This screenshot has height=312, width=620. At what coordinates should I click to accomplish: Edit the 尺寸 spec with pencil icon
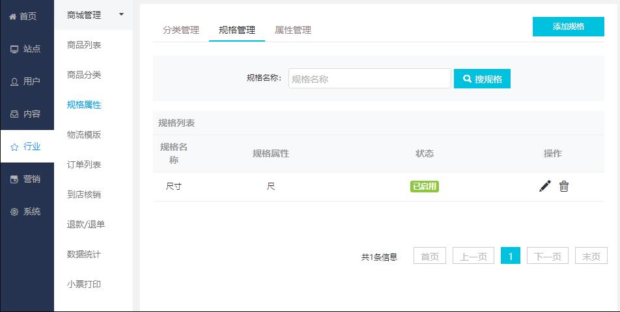tap(545, 186)
